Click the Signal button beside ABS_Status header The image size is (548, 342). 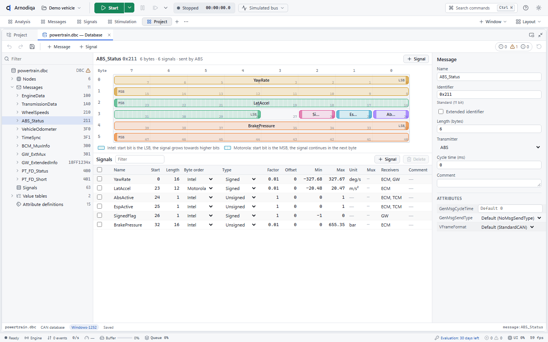point(416,59)
